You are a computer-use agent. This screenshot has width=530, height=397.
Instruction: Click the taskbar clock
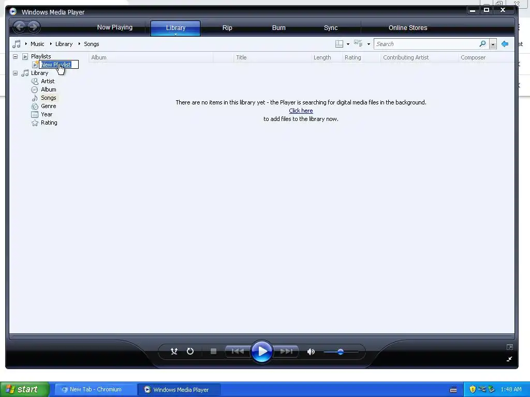[x=511, y=390]
